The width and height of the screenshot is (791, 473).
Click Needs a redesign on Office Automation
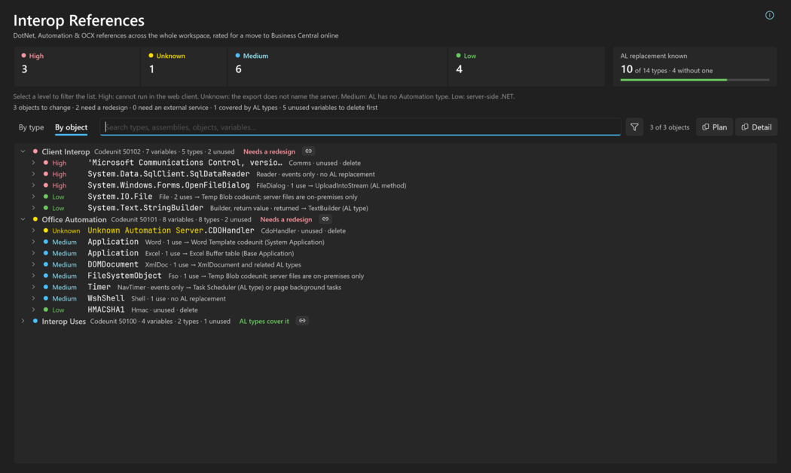pyautogui.click(x=286, y=219)
